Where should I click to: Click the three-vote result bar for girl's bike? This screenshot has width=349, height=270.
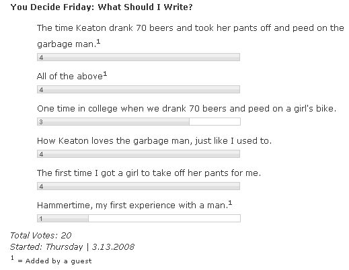point(139,122)
